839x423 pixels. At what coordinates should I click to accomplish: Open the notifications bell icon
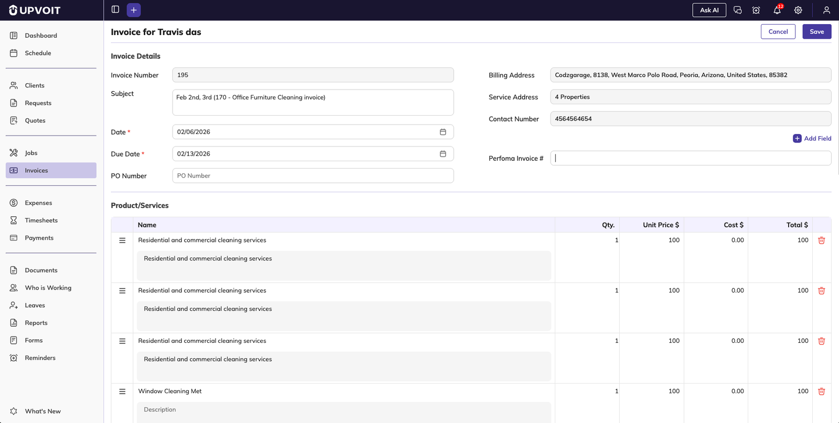pos(777,10)
